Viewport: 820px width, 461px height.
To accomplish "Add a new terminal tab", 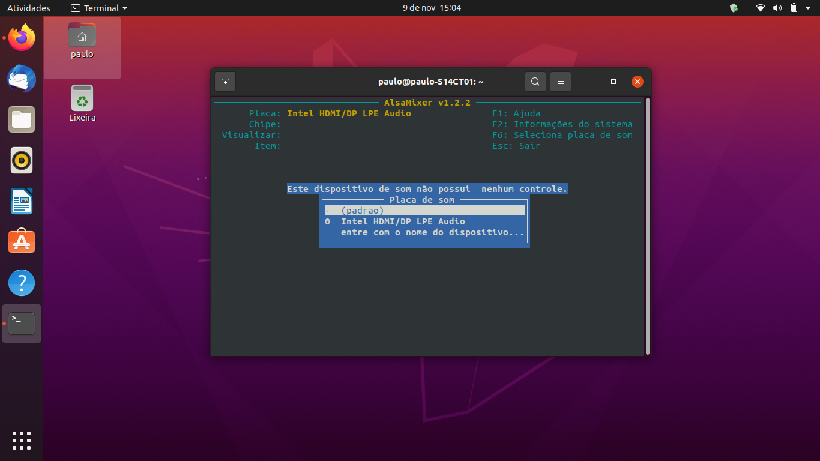I will (225, 82).
